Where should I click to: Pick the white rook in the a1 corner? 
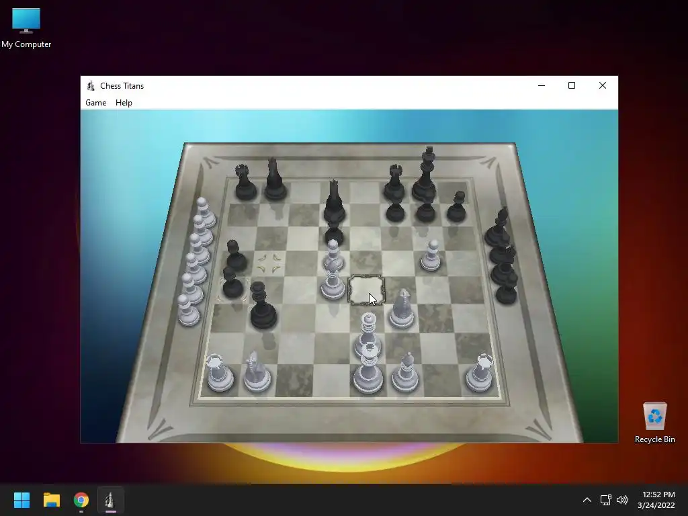[x=220, y=374]
